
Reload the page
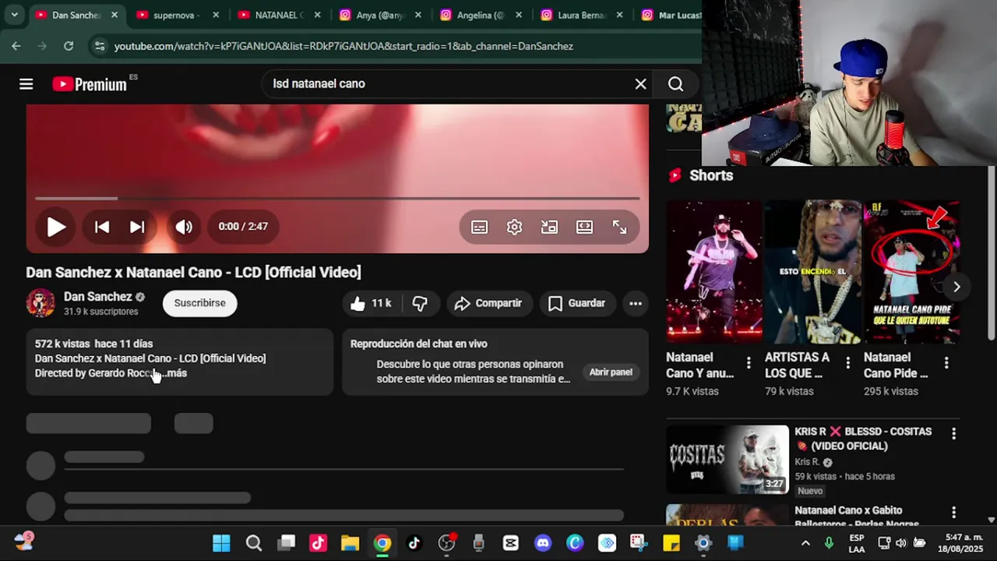[x=69, y=46]
